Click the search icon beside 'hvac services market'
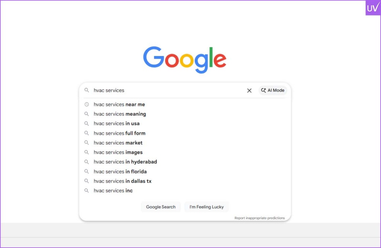 [87, 143]
